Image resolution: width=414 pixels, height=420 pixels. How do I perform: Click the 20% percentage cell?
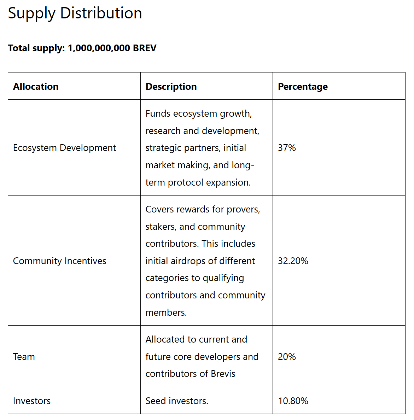tap(287, 357)
